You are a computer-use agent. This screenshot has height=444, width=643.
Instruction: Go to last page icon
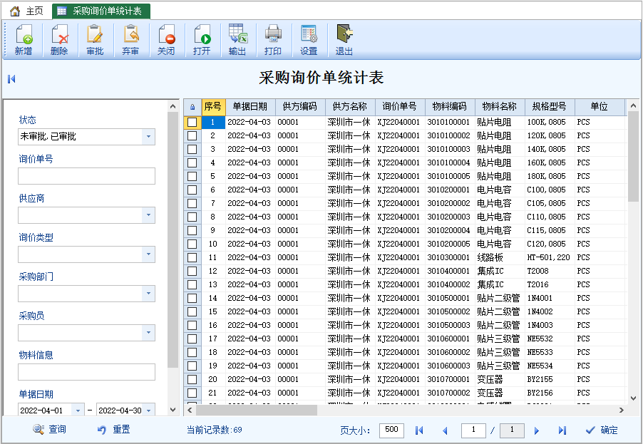point(562,430)
